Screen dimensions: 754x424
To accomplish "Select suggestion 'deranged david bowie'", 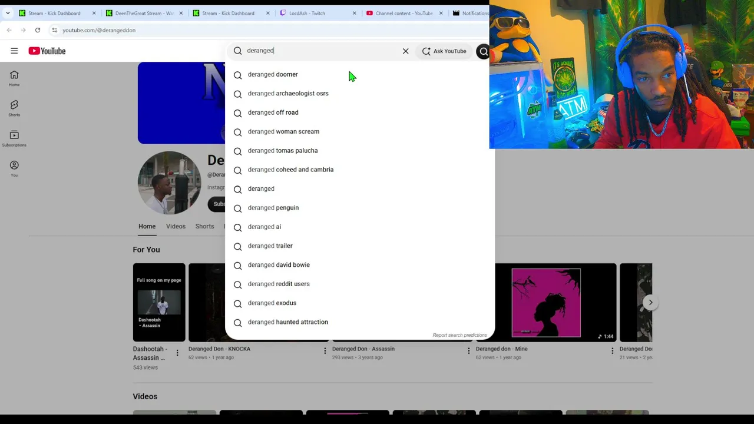I will (360, 265).
